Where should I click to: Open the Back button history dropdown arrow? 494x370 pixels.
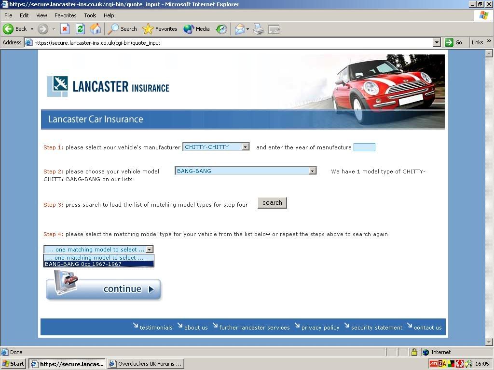[x=32, y=29]
